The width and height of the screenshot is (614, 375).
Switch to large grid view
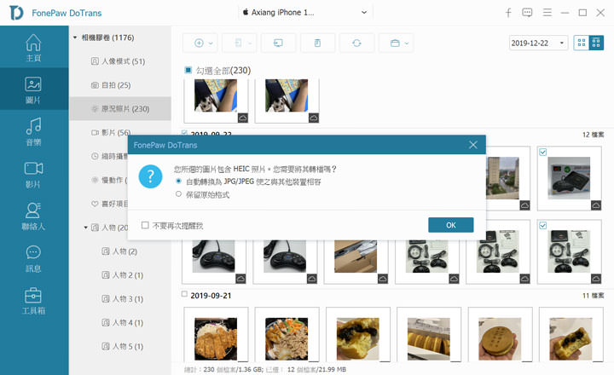[x=582, y=43]
